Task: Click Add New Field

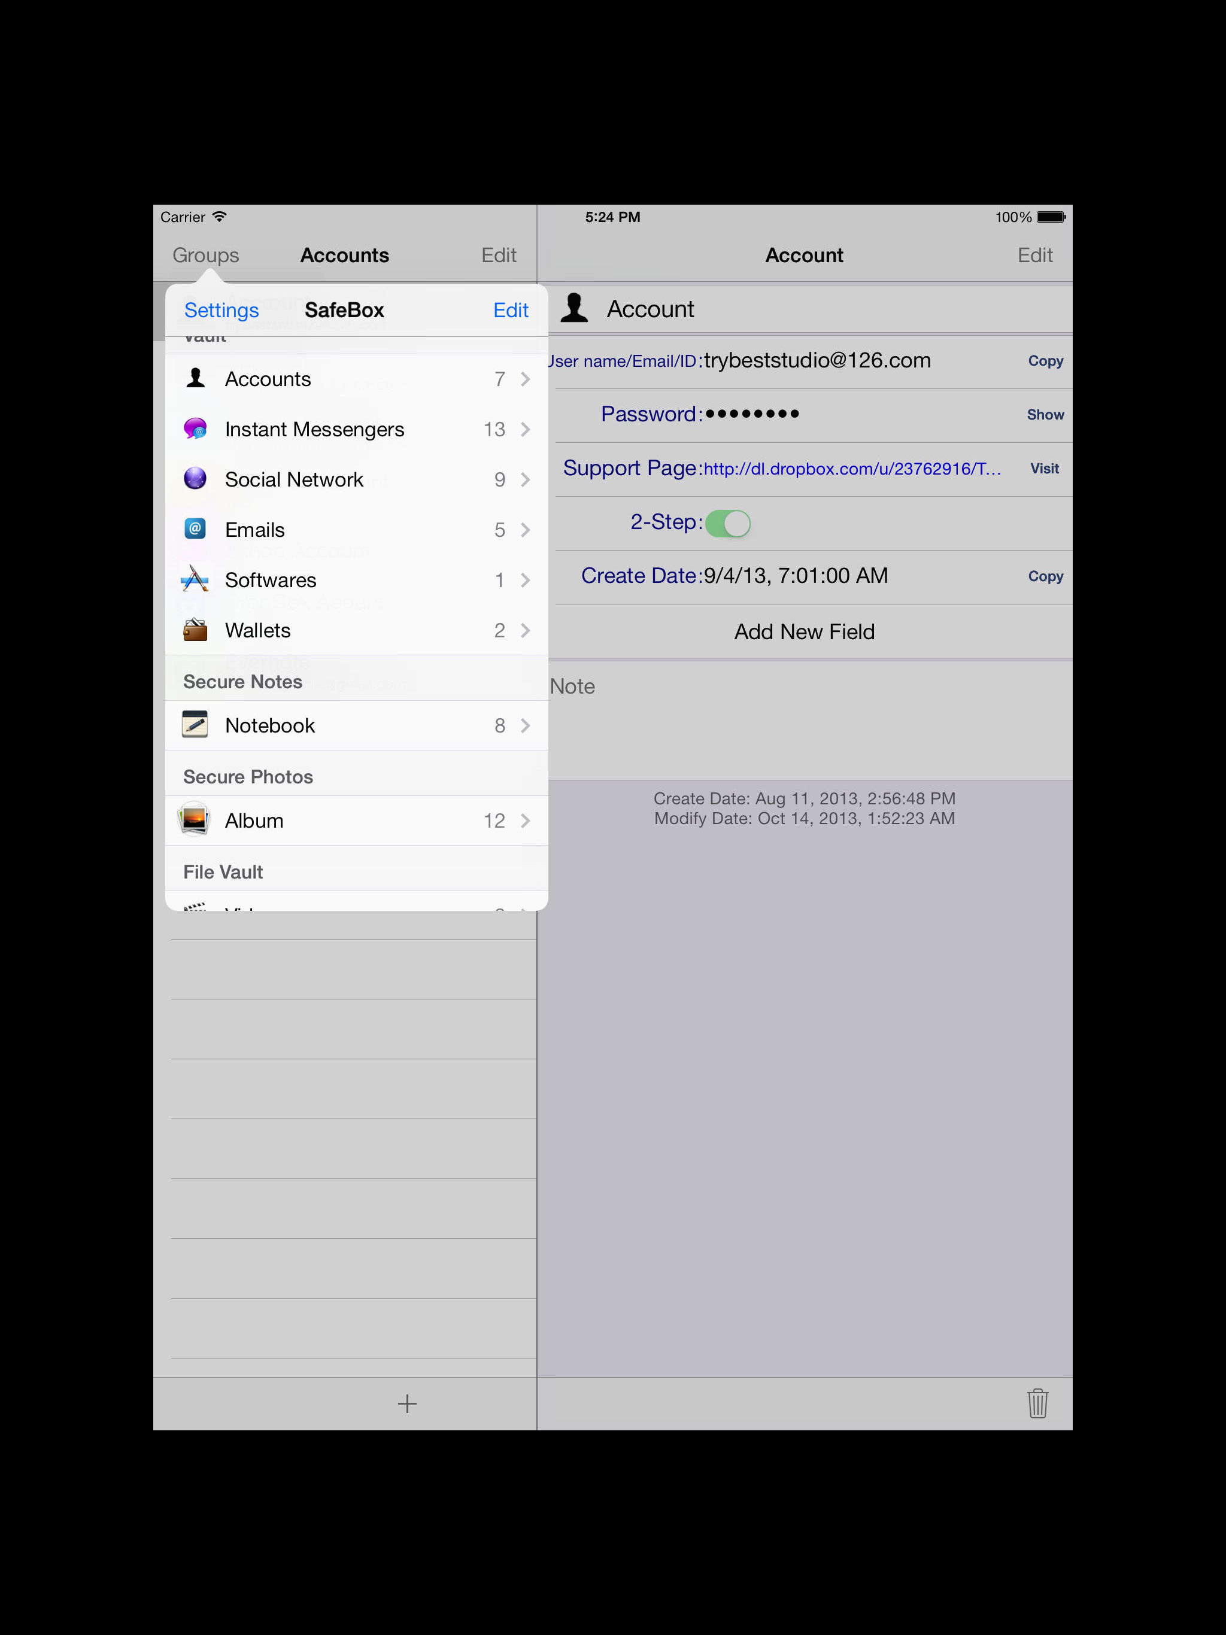Action: [805, 632]
